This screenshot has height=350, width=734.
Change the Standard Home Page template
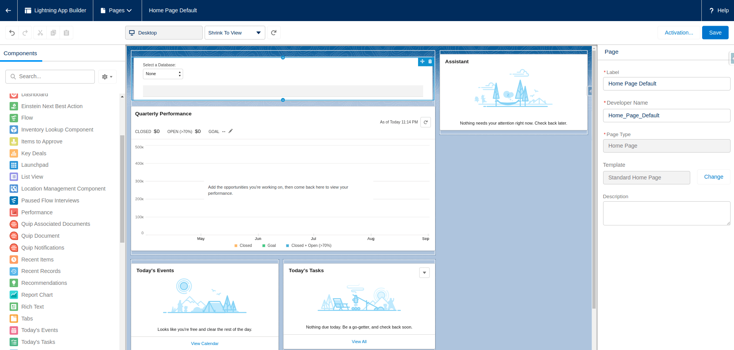713,177
